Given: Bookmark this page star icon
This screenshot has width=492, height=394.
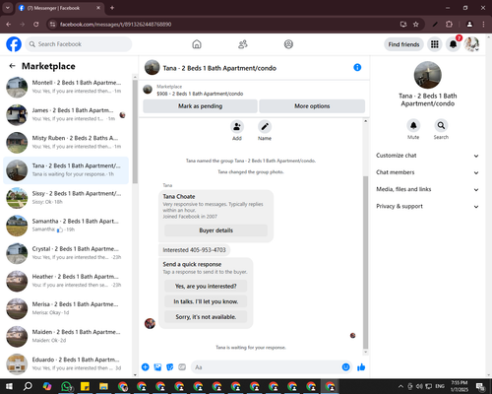Looking at the screenshot, I should point(416,25).
